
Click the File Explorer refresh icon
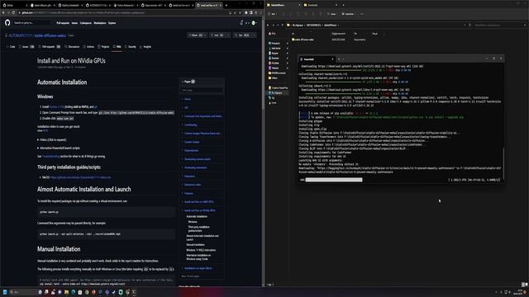[x=470, y=25]
